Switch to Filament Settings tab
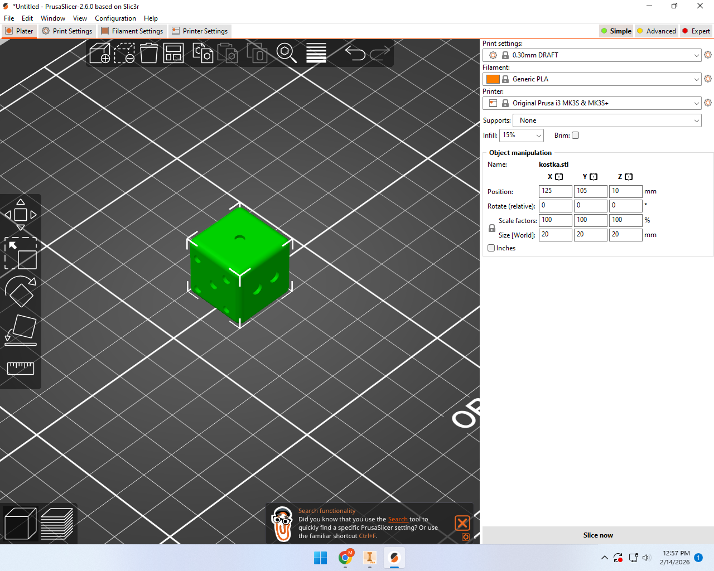 132,31
